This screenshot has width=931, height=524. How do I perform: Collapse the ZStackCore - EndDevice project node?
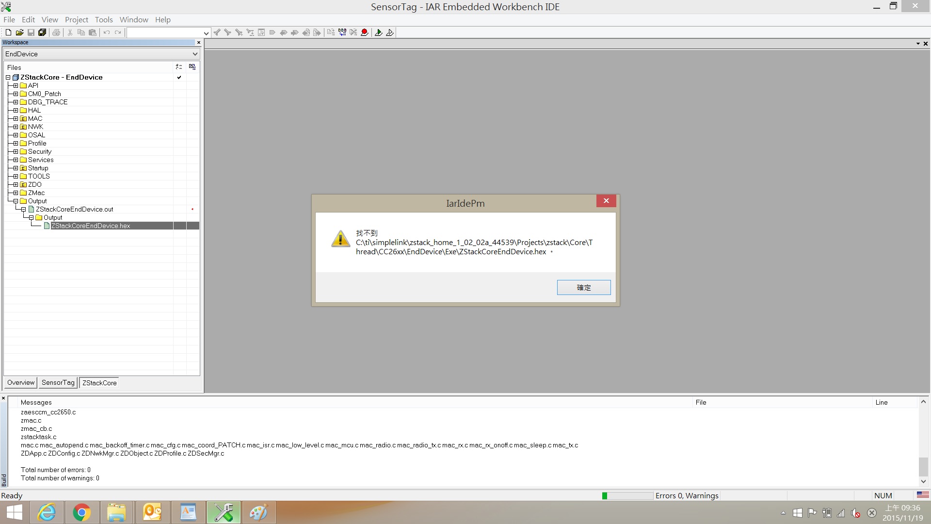pyautogui.click(x=8, y=77)
